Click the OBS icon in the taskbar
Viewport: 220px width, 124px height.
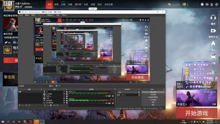click(42, 122)
